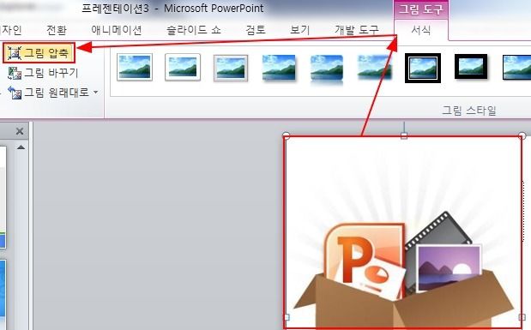Apply the eighth picture style, thick matte black
Image resolution: width=531 pixels, height=330 pixels.
pos(471,66)
